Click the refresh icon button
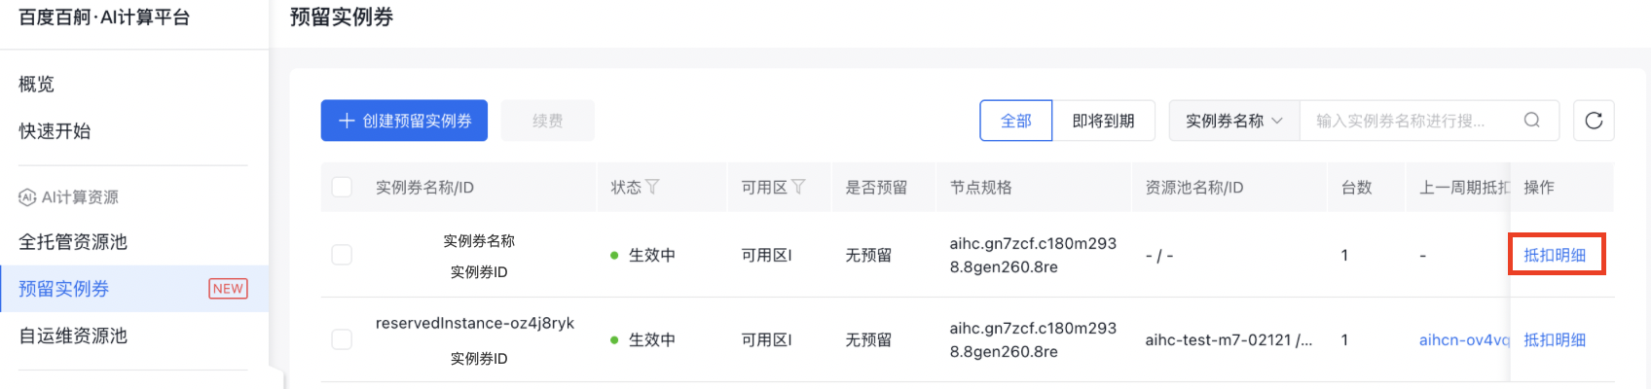Viewport: 1651px width, 389px height. (1594, 121)
